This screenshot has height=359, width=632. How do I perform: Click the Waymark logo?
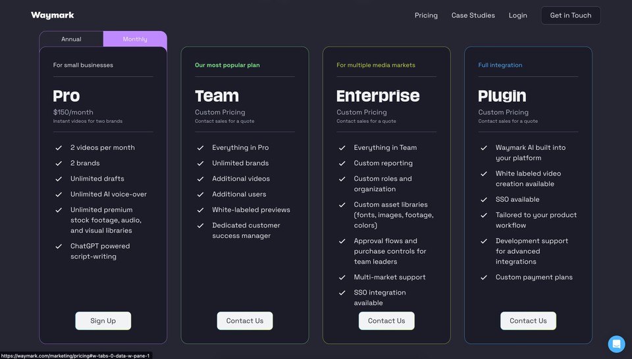point(53,15)
